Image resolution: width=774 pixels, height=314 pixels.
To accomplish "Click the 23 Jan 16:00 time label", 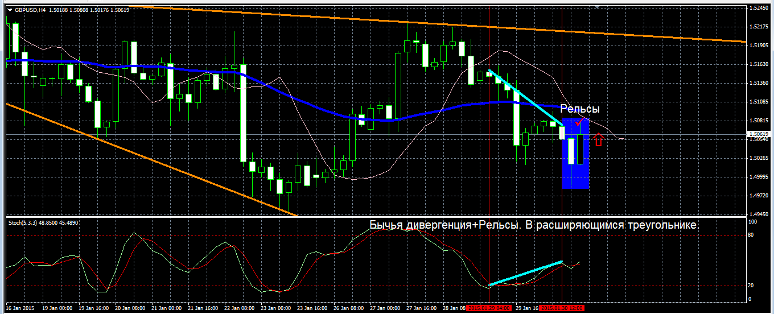I will coord(314,308).
